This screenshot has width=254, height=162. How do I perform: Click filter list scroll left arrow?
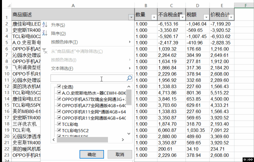click(54, 140)
